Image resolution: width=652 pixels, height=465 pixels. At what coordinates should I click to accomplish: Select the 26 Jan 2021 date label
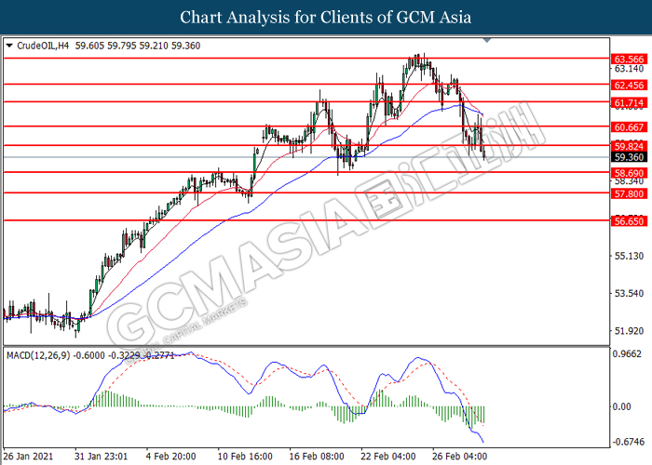(x=28, y=457)
